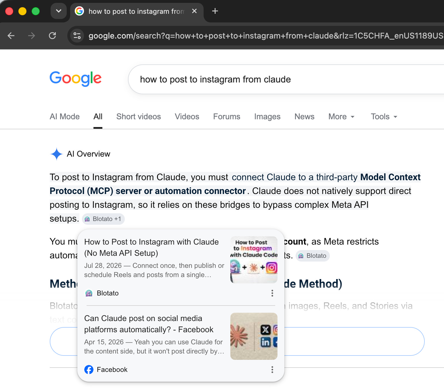
Task: Minimize the window with the yellow button
Action: point(22,11)
